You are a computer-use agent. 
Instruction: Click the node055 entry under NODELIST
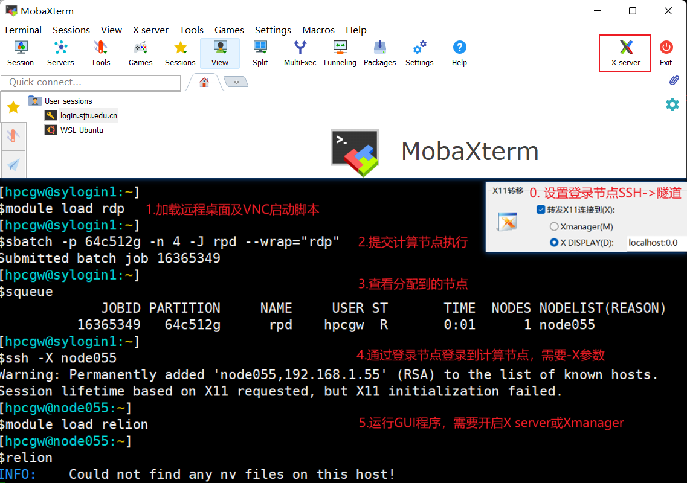tap(567, 324)
